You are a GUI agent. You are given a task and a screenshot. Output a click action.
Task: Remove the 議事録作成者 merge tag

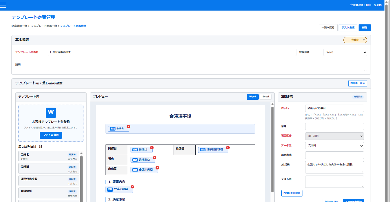click(x=228, y=147)
